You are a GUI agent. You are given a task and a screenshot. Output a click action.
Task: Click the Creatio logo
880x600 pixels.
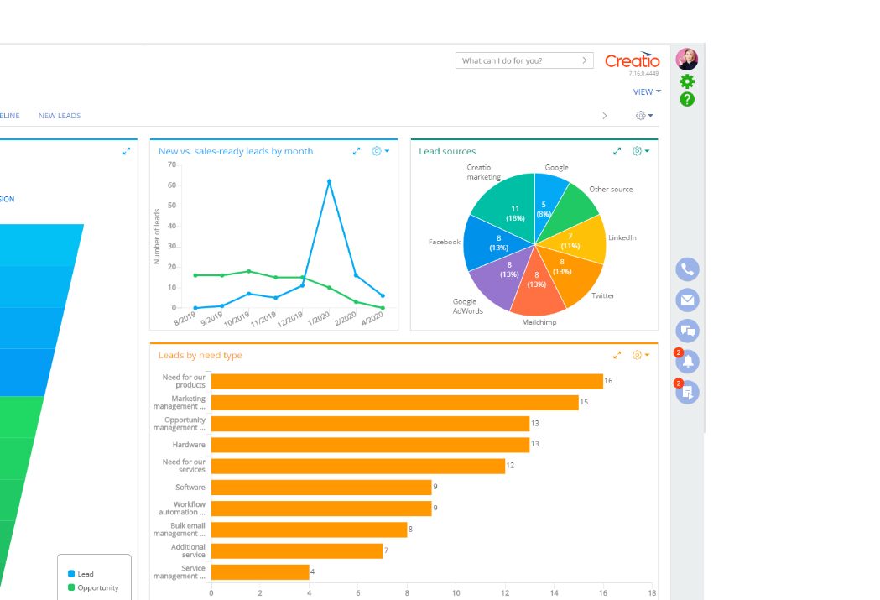[633, 60]
